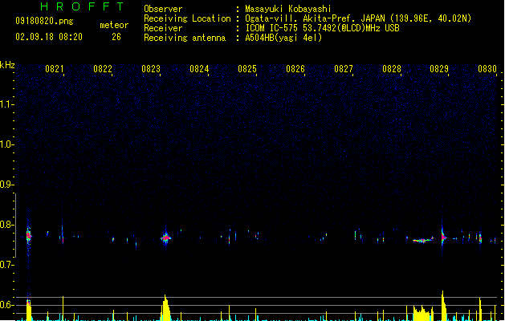505x321 pixels.
Task: Click the 0825 time marker
Action: click(x=247, y=69)
